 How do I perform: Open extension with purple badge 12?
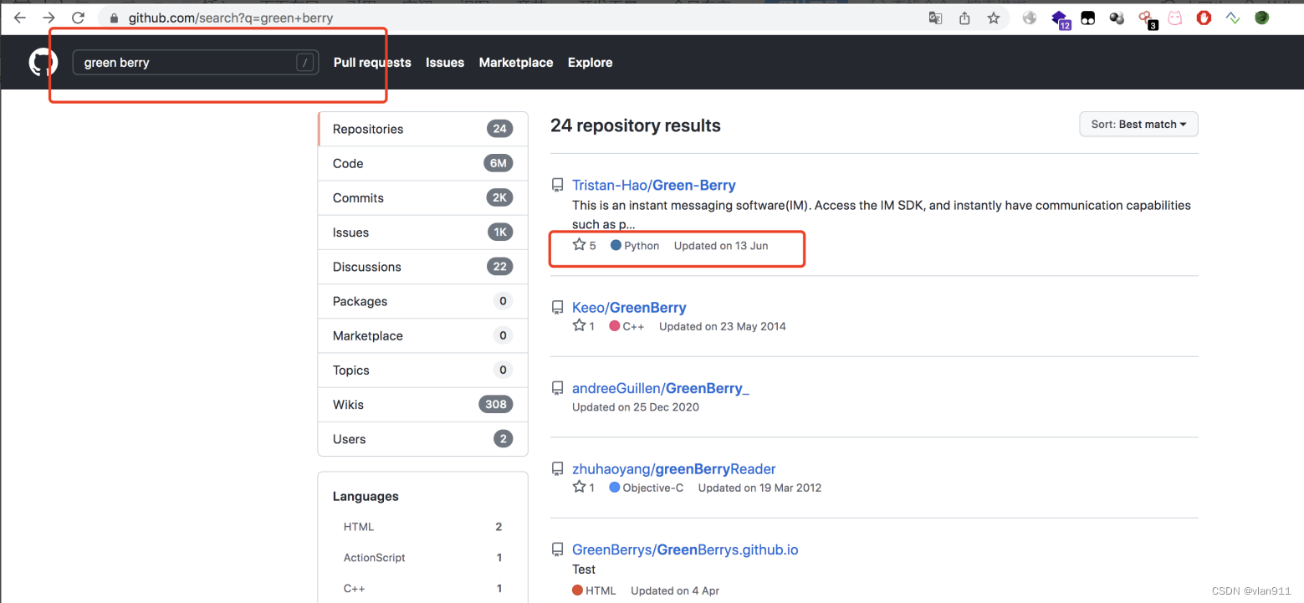[1061, 18]
